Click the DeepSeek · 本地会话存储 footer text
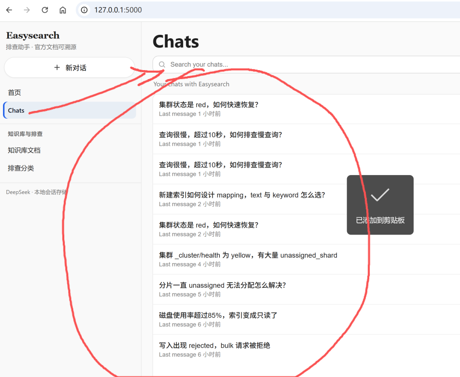 37,192
